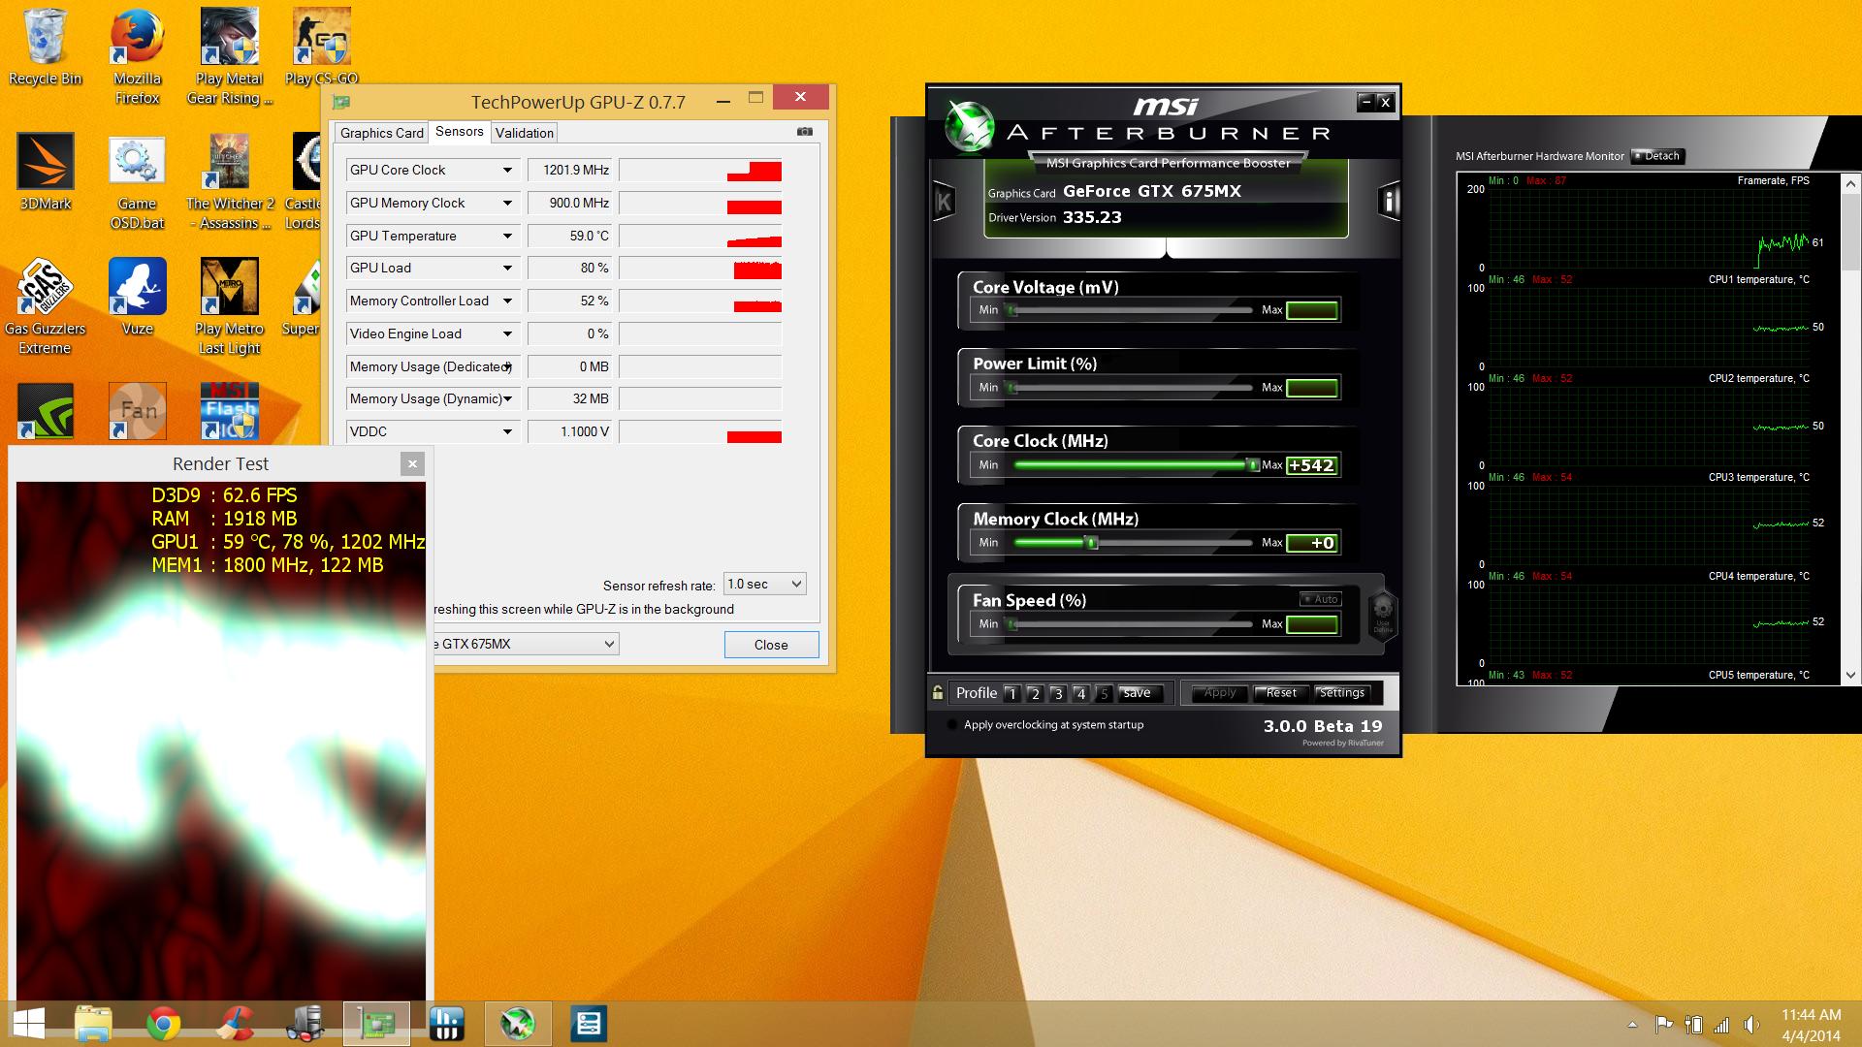Screen dimensions: 1862x1047
Task: Open The Witcher 2 shortcut
Action: pyautogui.click(x=230, y=181)
